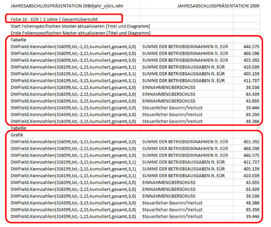Select formula 314399,Ist,-3 in the Tabelle block
The width and height of the screenshot is (271, 227).
click(73, 121)
